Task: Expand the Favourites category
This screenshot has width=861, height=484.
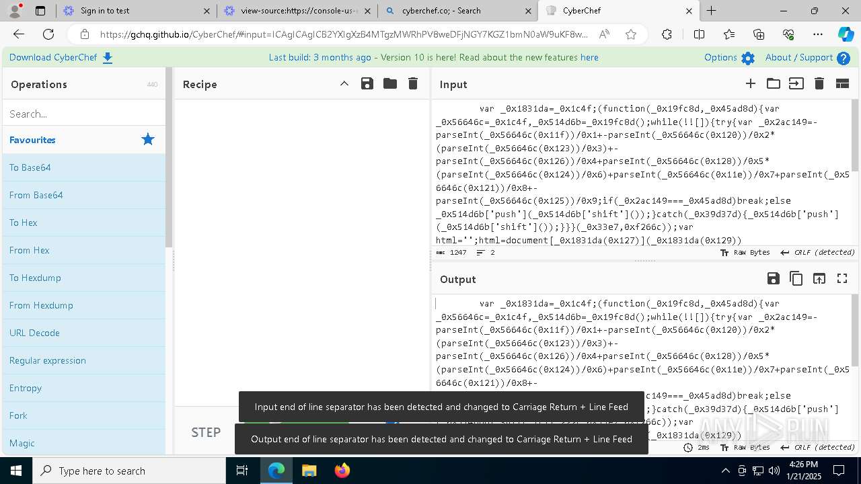Action: (x=84, y=140)
